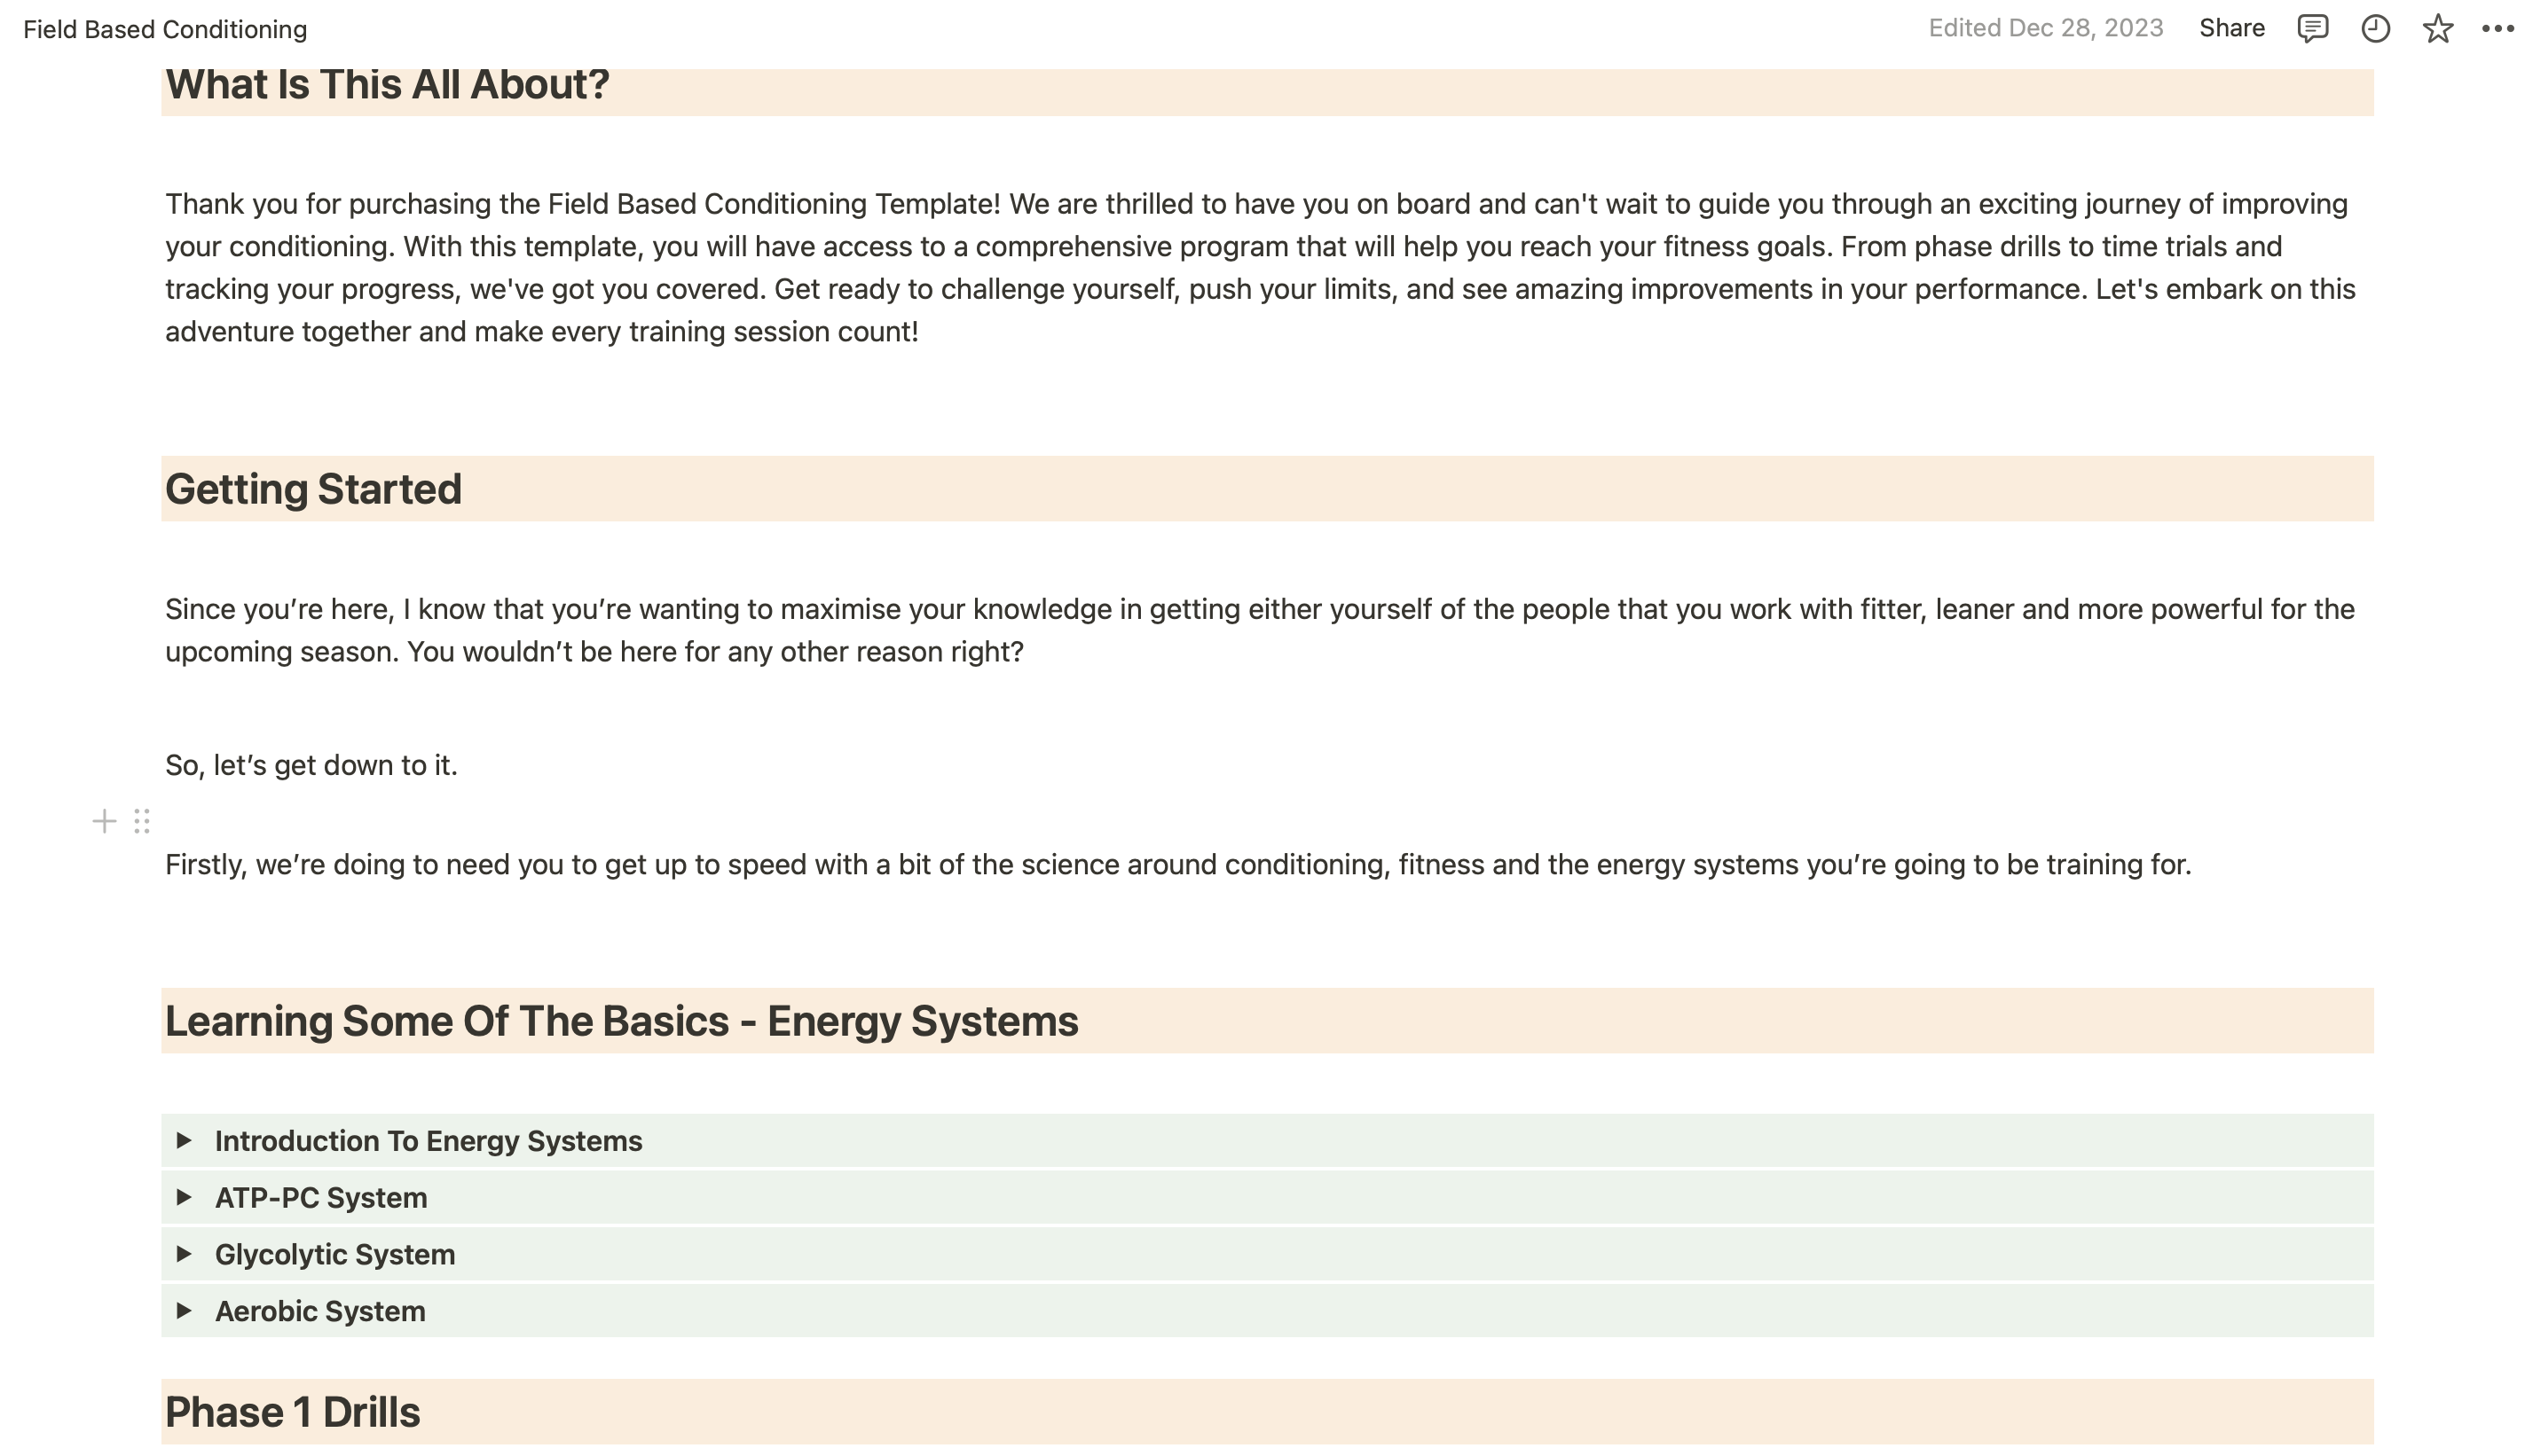This screenshot has width=2525, height=1456.
Task: Click the Edited Dec 28, 2023 timestamp
Action: tap(2045, 28)
